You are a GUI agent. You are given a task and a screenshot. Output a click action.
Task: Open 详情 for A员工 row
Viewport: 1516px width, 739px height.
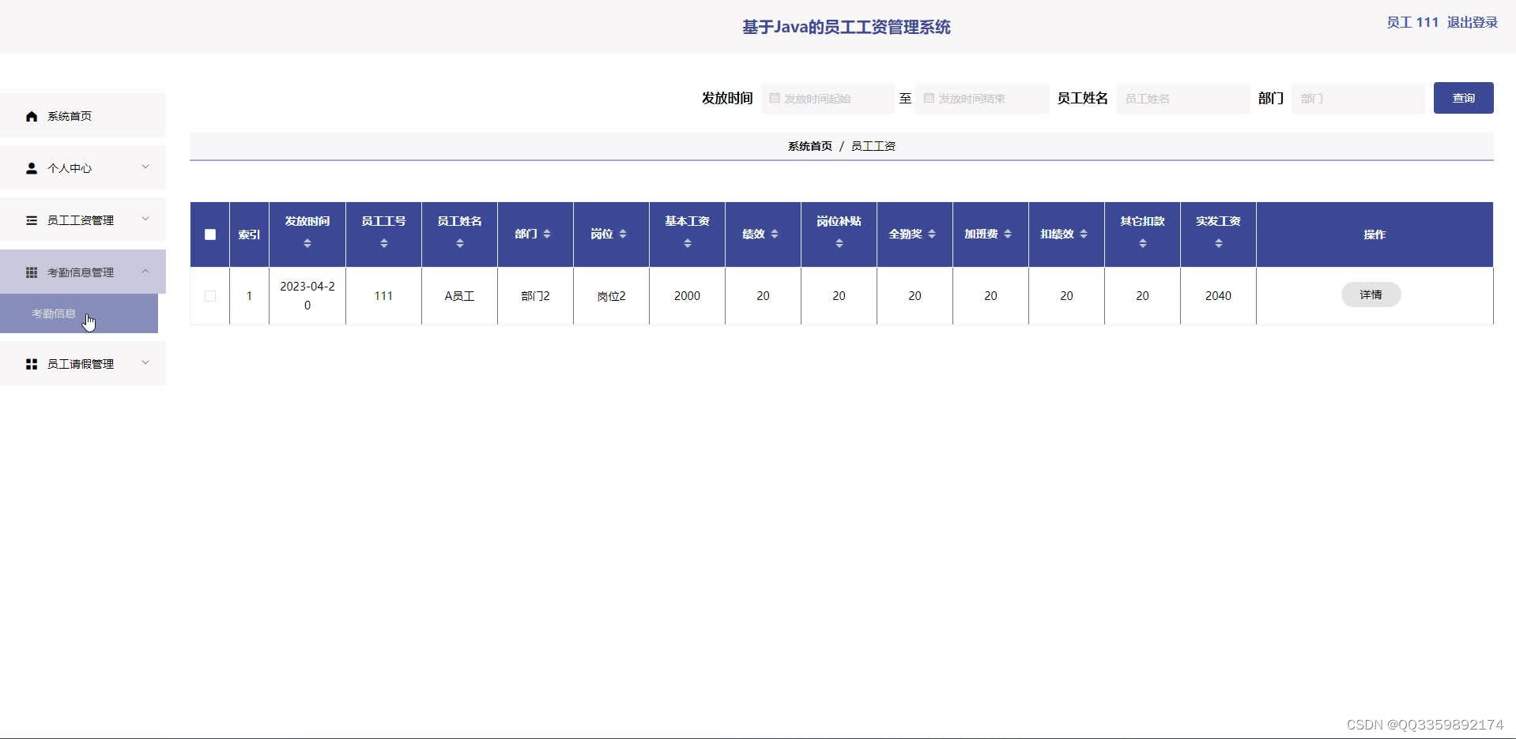pyautogui.click(x=1371, y=294)
